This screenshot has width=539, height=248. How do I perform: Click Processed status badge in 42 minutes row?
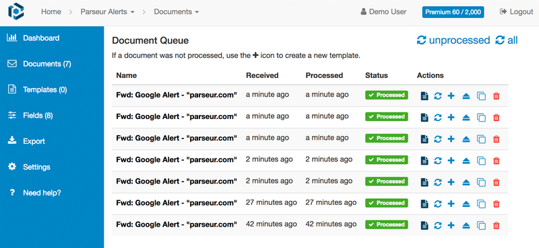coord(386,224)
